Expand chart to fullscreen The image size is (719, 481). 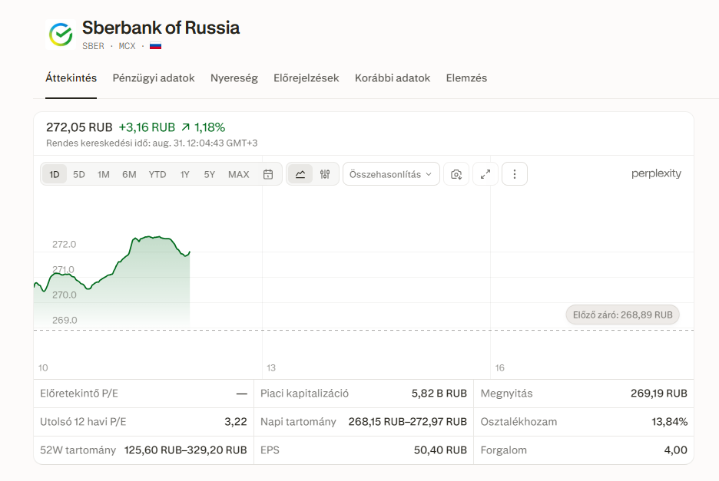point(485,175)
